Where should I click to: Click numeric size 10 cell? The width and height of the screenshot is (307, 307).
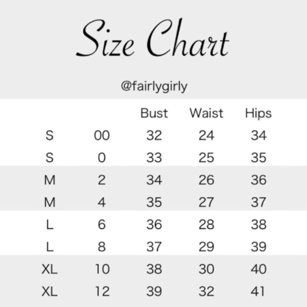pos(102,269)
